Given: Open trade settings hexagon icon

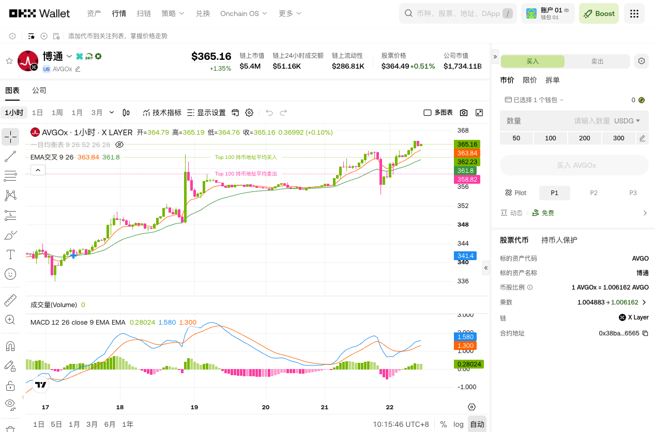Looking at the screenshot, I should [x=642, y=61].
